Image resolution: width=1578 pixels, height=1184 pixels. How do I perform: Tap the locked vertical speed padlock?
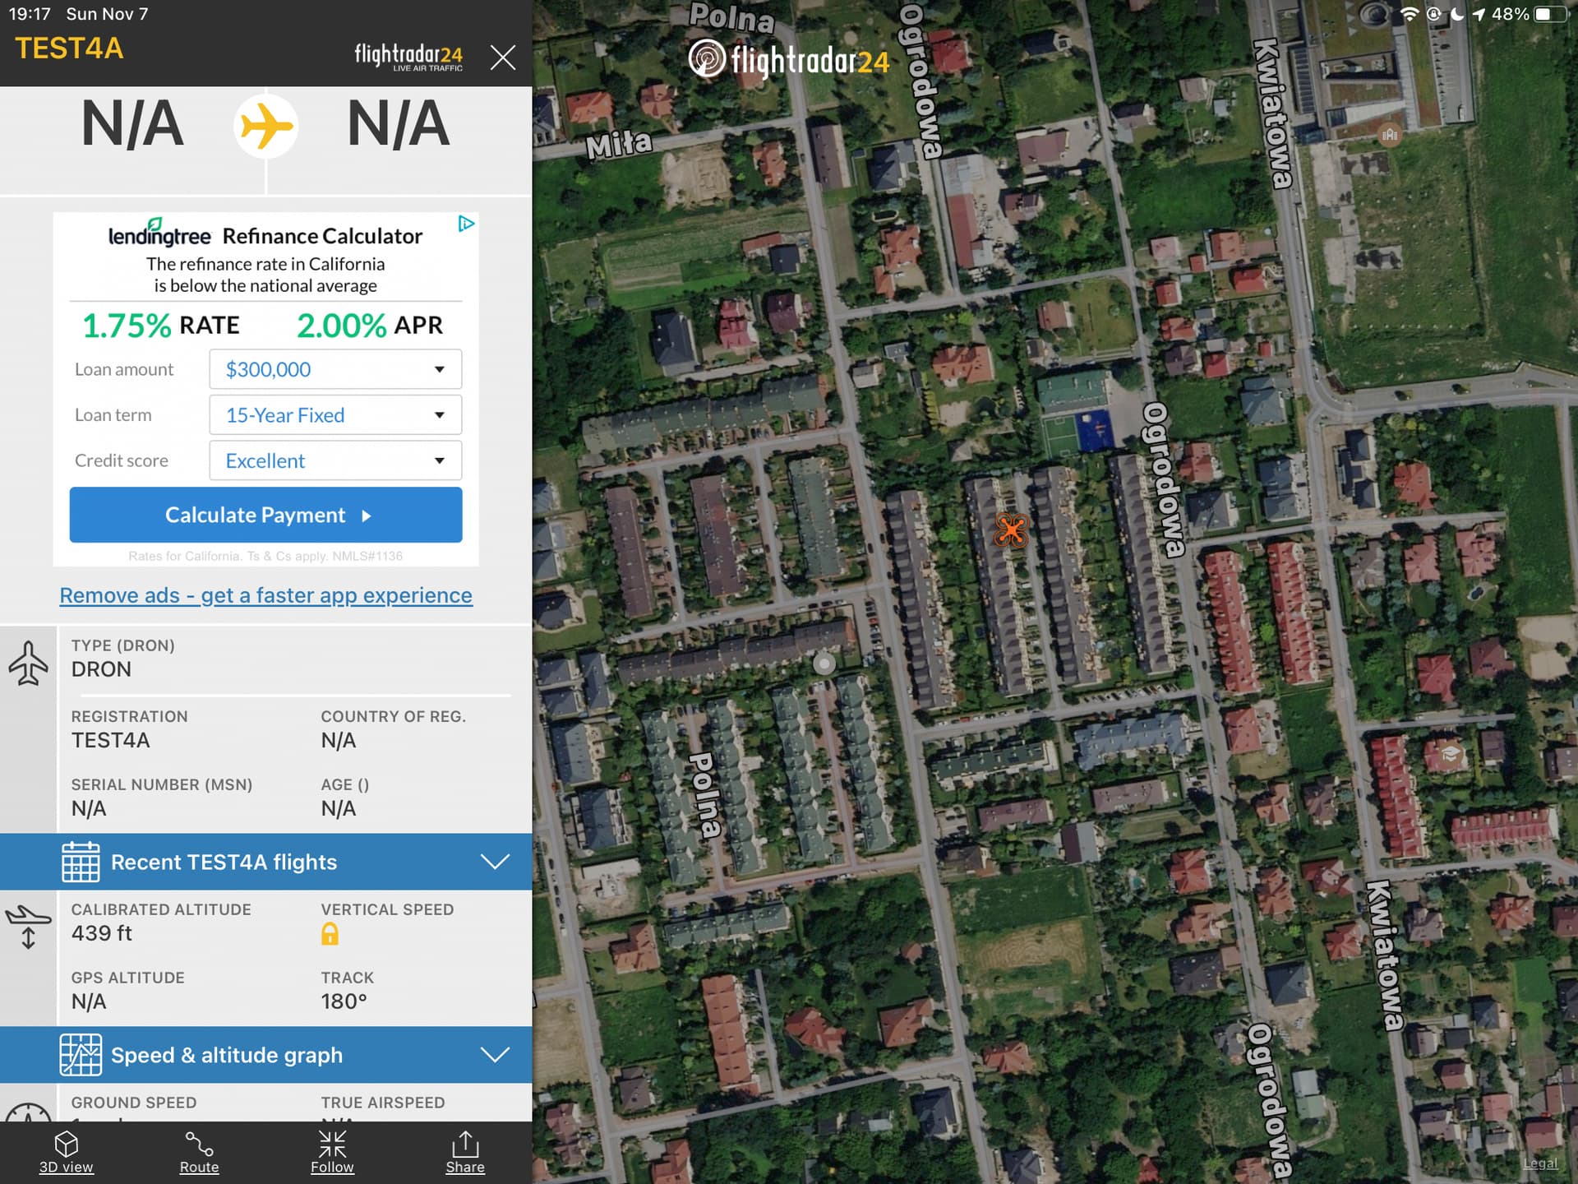point(330,933)
